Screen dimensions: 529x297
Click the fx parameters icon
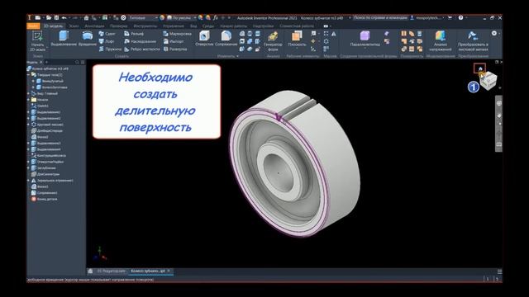[x=216, y=17]
